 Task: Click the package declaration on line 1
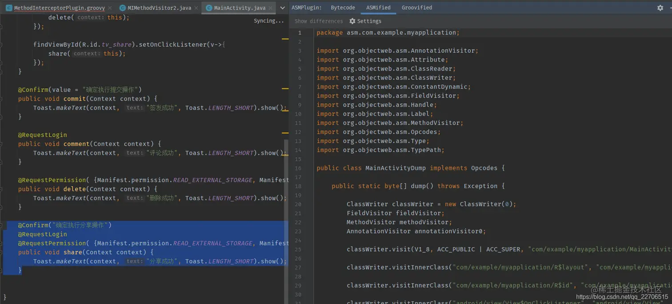pos(388,33)
